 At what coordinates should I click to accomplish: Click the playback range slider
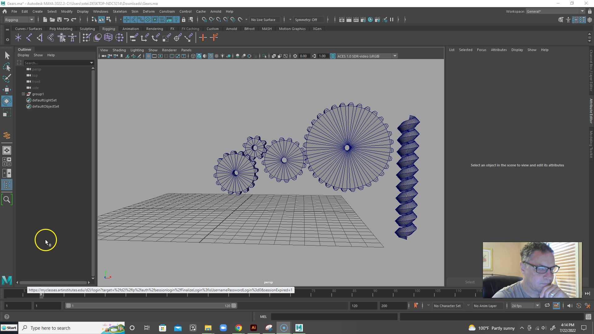point(151,306)
